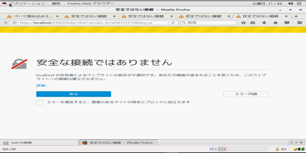Screen dimensions: 306x153
Task: Go to the Firefox home page icon
Action: pos(275,23)
